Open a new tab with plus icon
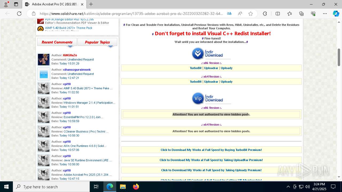Screen dimensions: 342x192 point(91,4)
